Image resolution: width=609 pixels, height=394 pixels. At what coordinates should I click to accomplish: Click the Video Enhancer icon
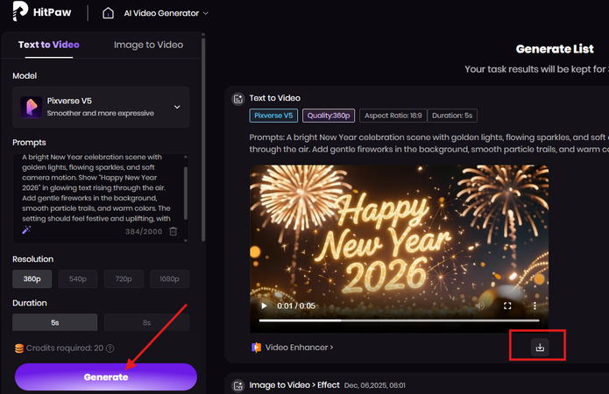[x=256, y=348]
